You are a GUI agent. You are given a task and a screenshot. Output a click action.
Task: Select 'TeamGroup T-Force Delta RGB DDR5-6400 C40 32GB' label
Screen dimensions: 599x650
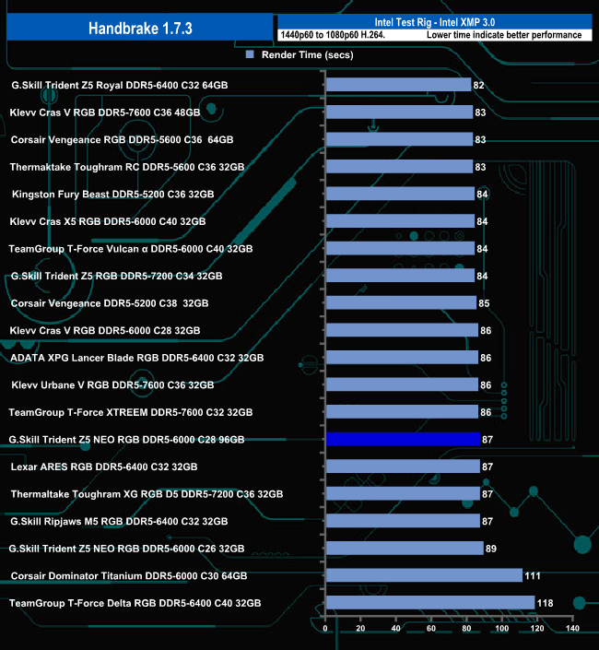click(x=135, y=603)
